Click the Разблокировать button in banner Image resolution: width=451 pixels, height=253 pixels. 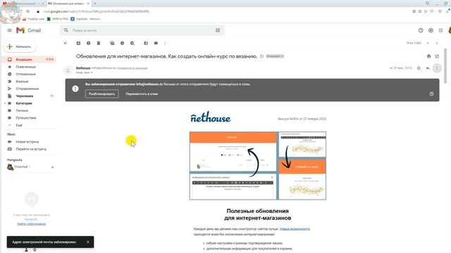click(x=101, y=93)
